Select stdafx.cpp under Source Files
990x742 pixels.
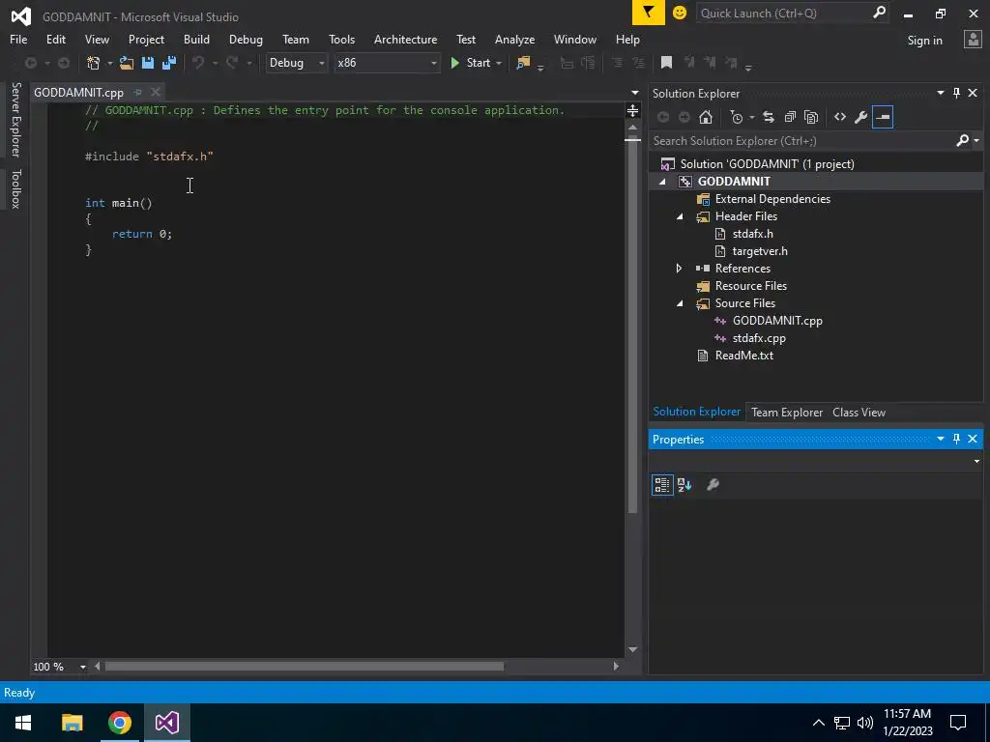759,338
